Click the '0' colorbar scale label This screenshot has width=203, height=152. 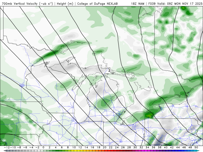pos(43,147)
